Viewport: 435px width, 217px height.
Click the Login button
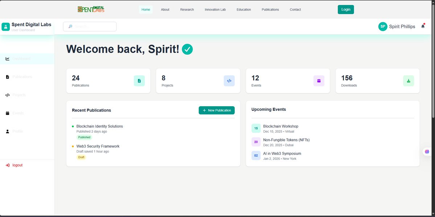tap(345, 9)
